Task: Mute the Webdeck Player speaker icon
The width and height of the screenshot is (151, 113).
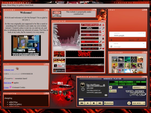Action: 110,87
